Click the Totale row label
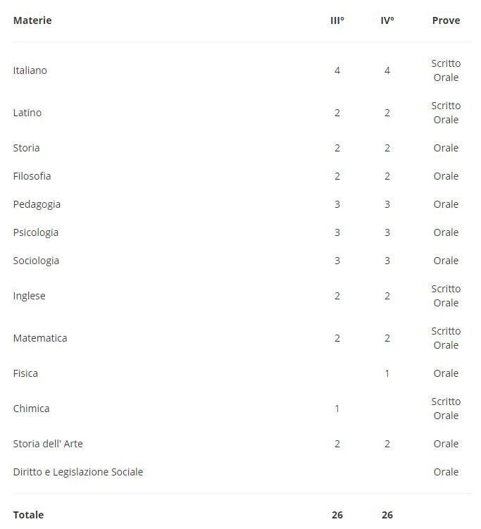Screen dimensions: 481x529 tap(28, 515)
